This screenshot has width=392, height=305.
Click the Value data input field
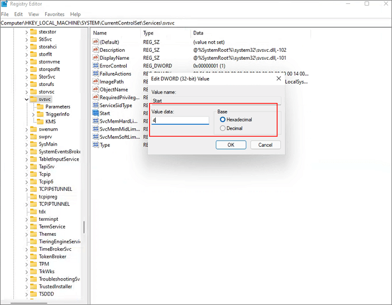pyautogui.click(x=180, y=120)
